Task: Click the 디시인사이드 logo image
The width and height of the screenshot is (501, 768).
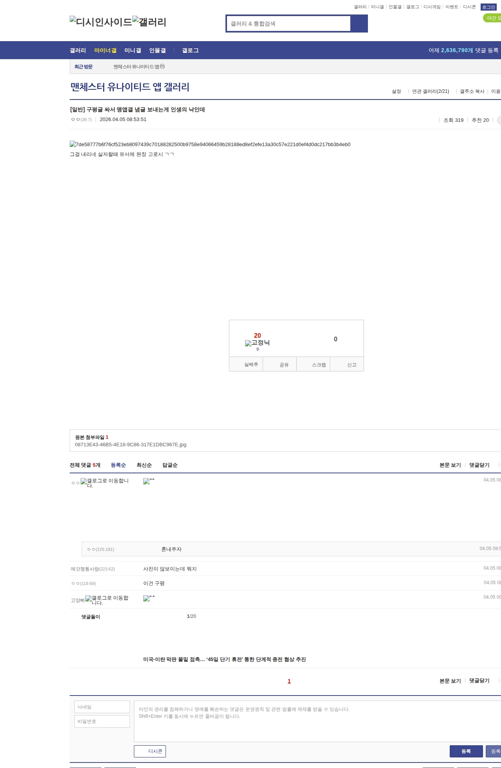Action: [101, 22]
